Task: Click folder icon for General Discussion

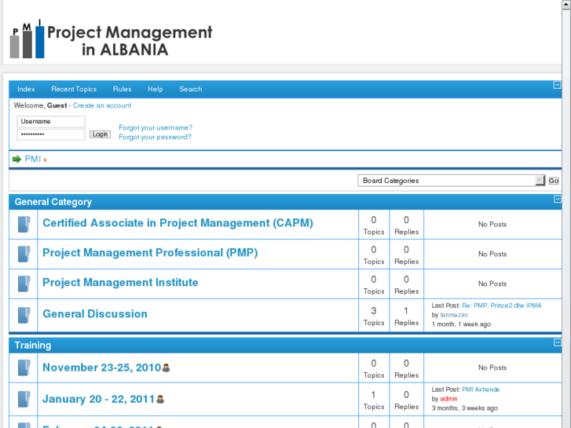Action: pos(24,316)
